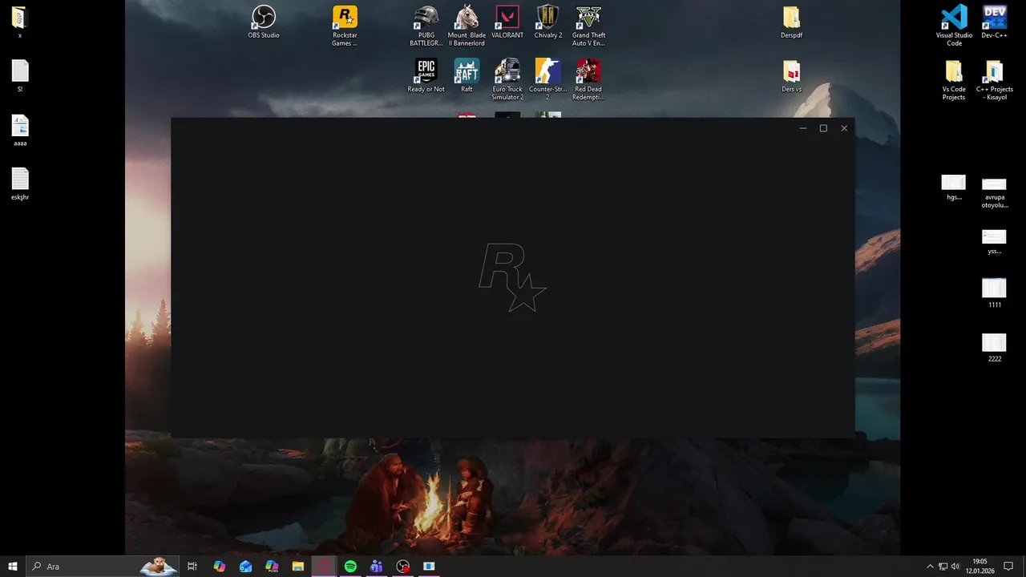Select the 1111 image file on the desktop

[995, 293]
